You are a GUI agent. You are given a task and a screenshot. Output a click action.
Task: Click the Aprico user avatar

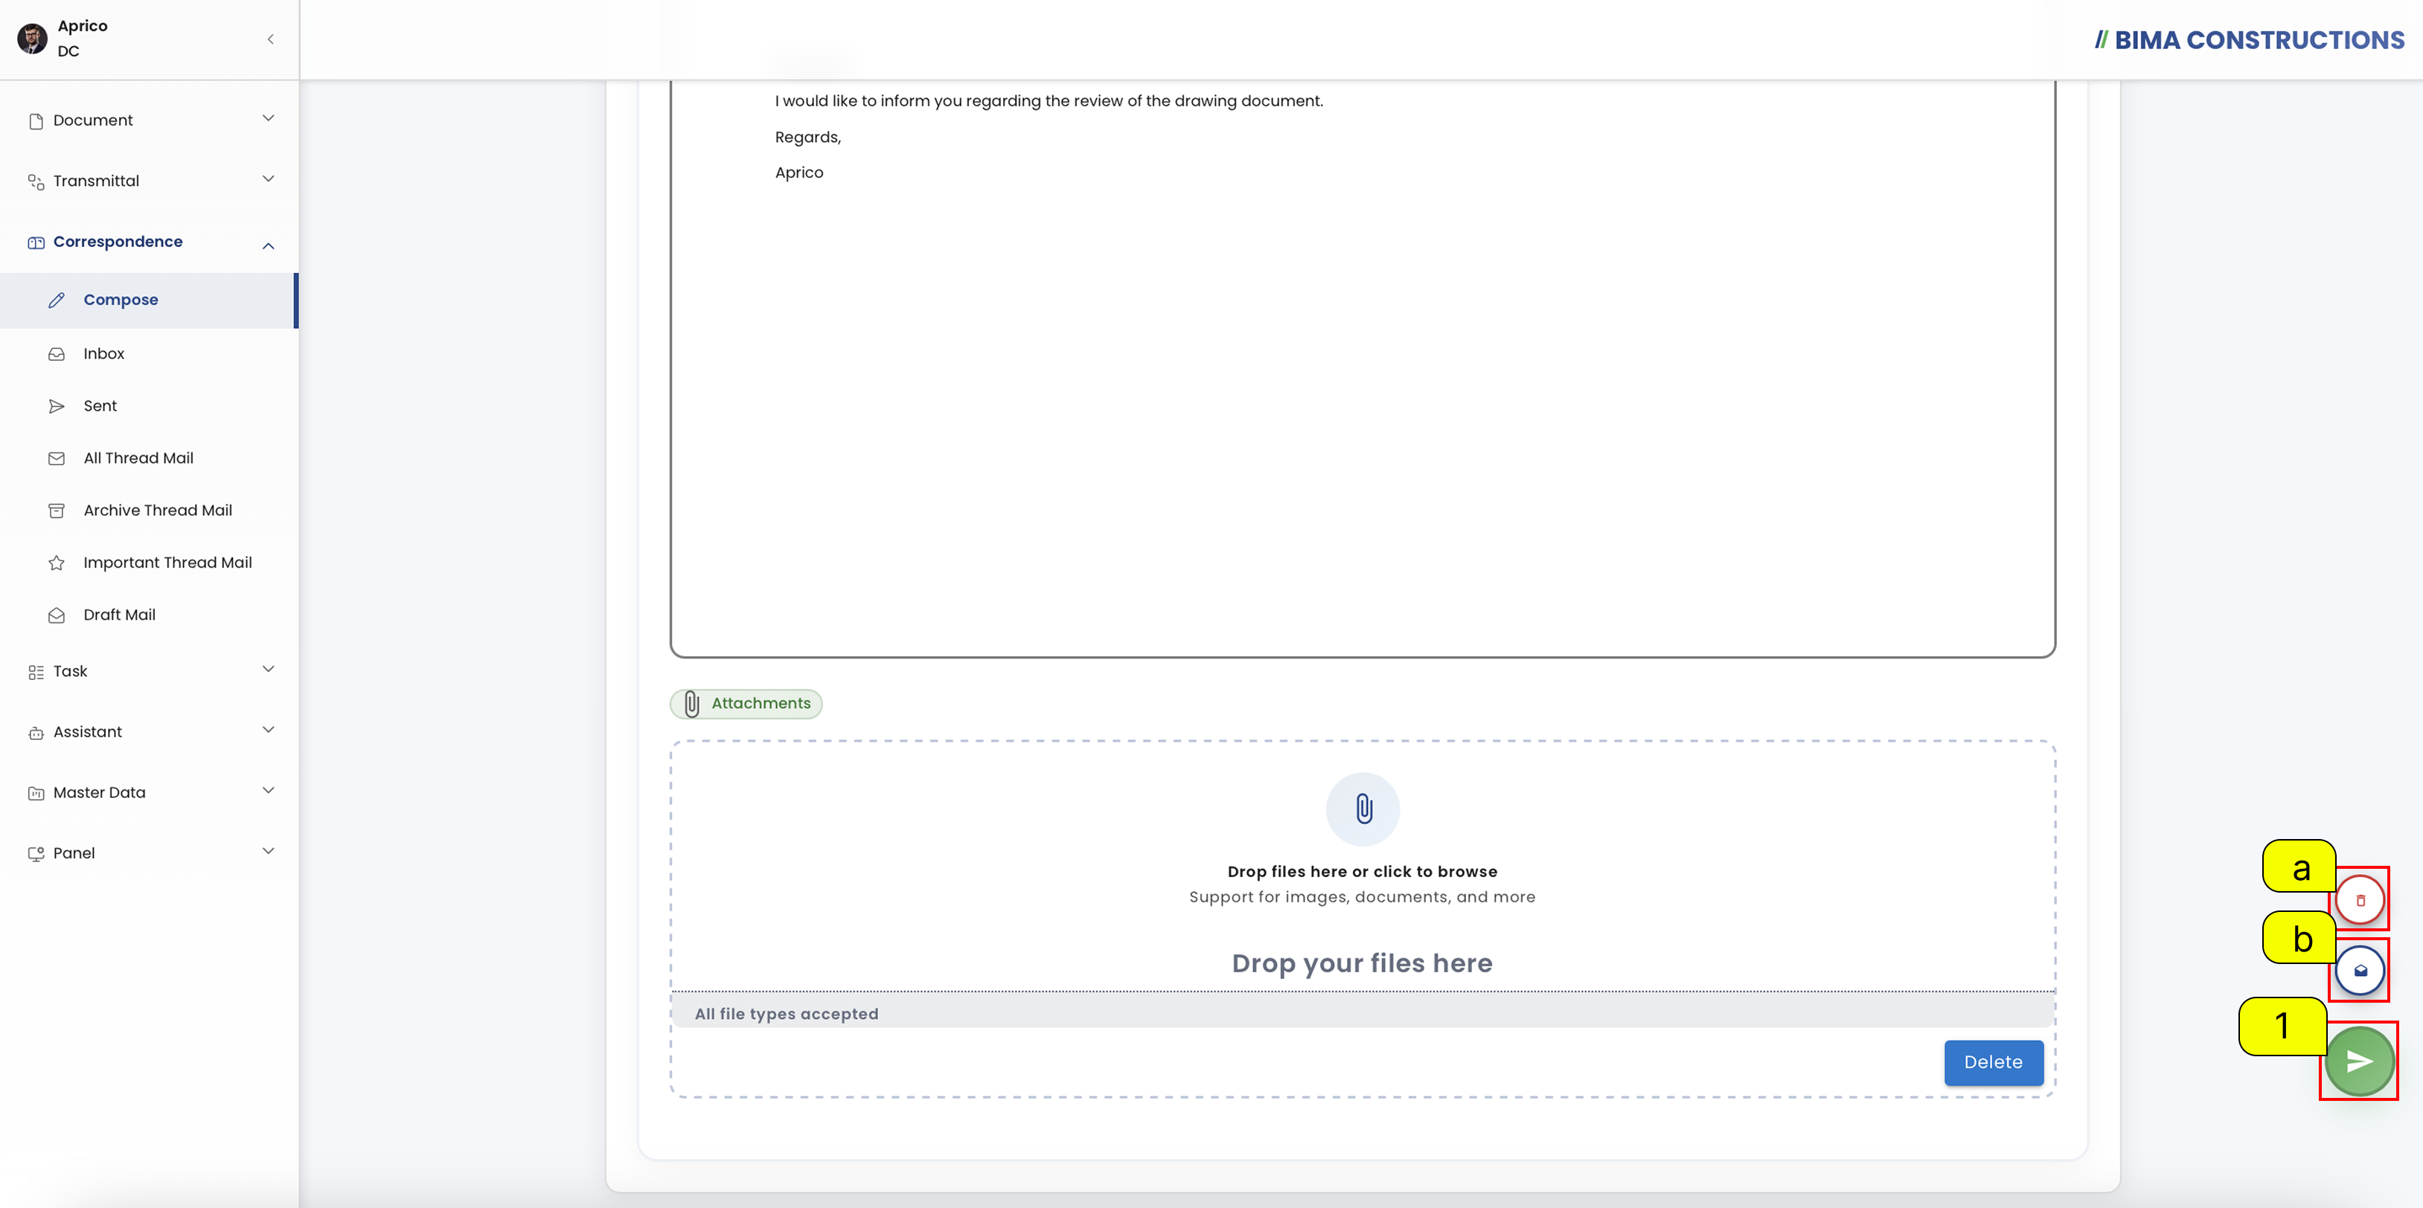tap(32, 39)
